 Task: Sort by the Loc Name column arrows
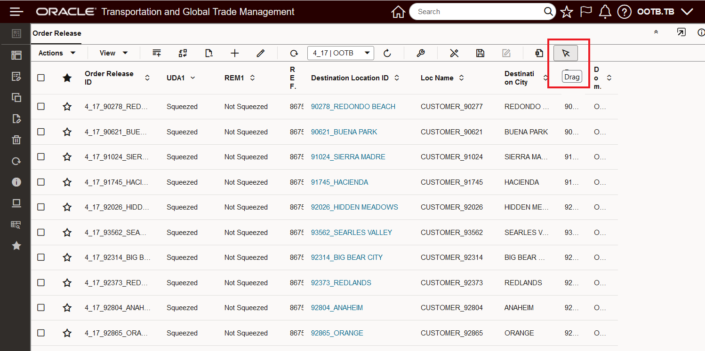point(461,78)
